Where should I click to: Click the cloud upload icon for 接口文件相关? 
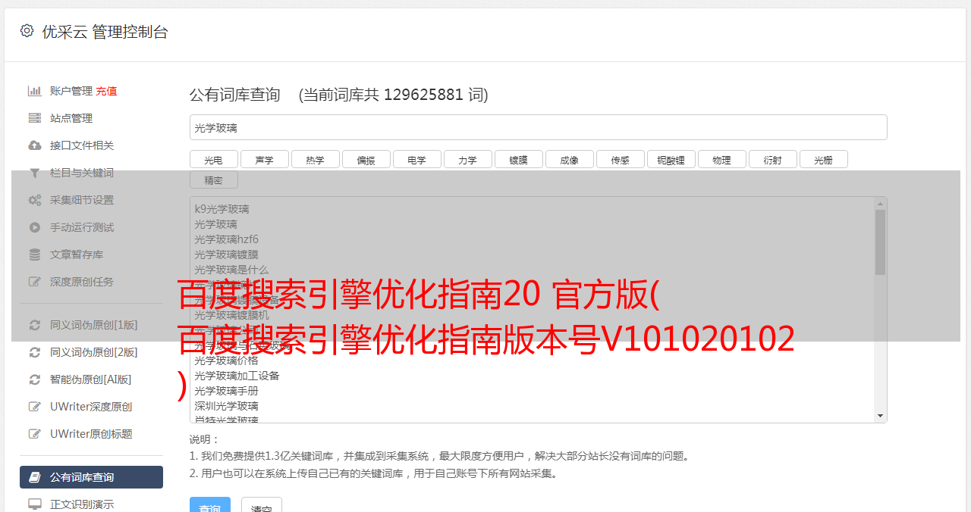pyautogui.click(x=34, y=145)
